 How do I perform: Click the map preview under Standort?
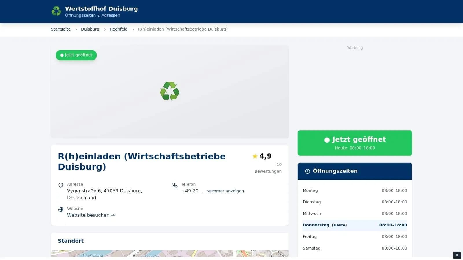tap(170, 253)
